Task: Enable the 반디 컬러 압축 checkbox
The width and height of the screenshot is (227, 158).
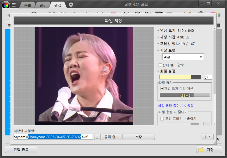Action: pyautogui.click(x=160, y=65)
